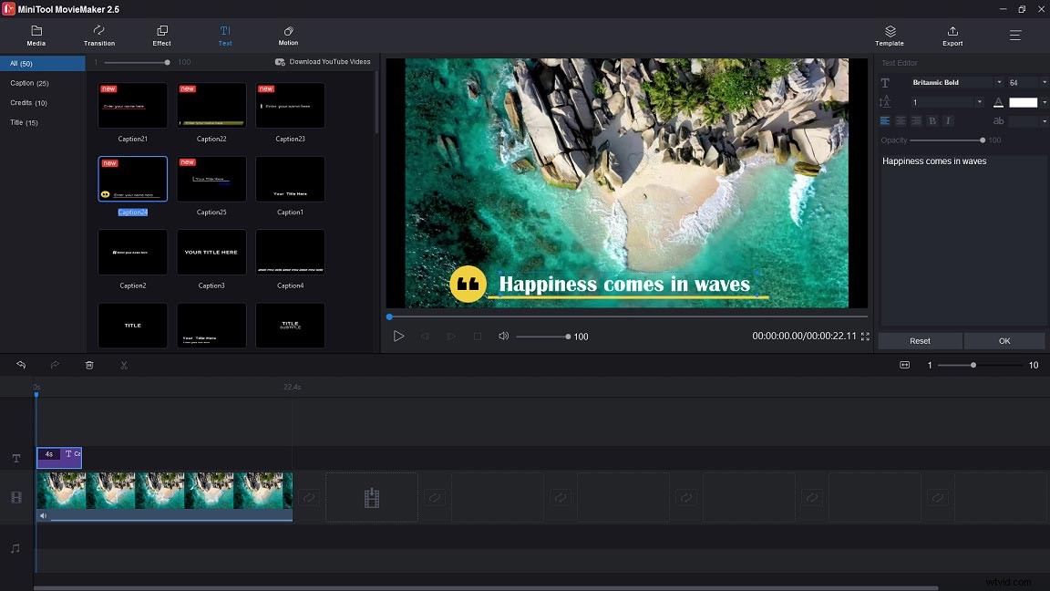The height and width of the screenshot is (591, 1050).
Task: Mute the video track audio
Action: [42, 515]
